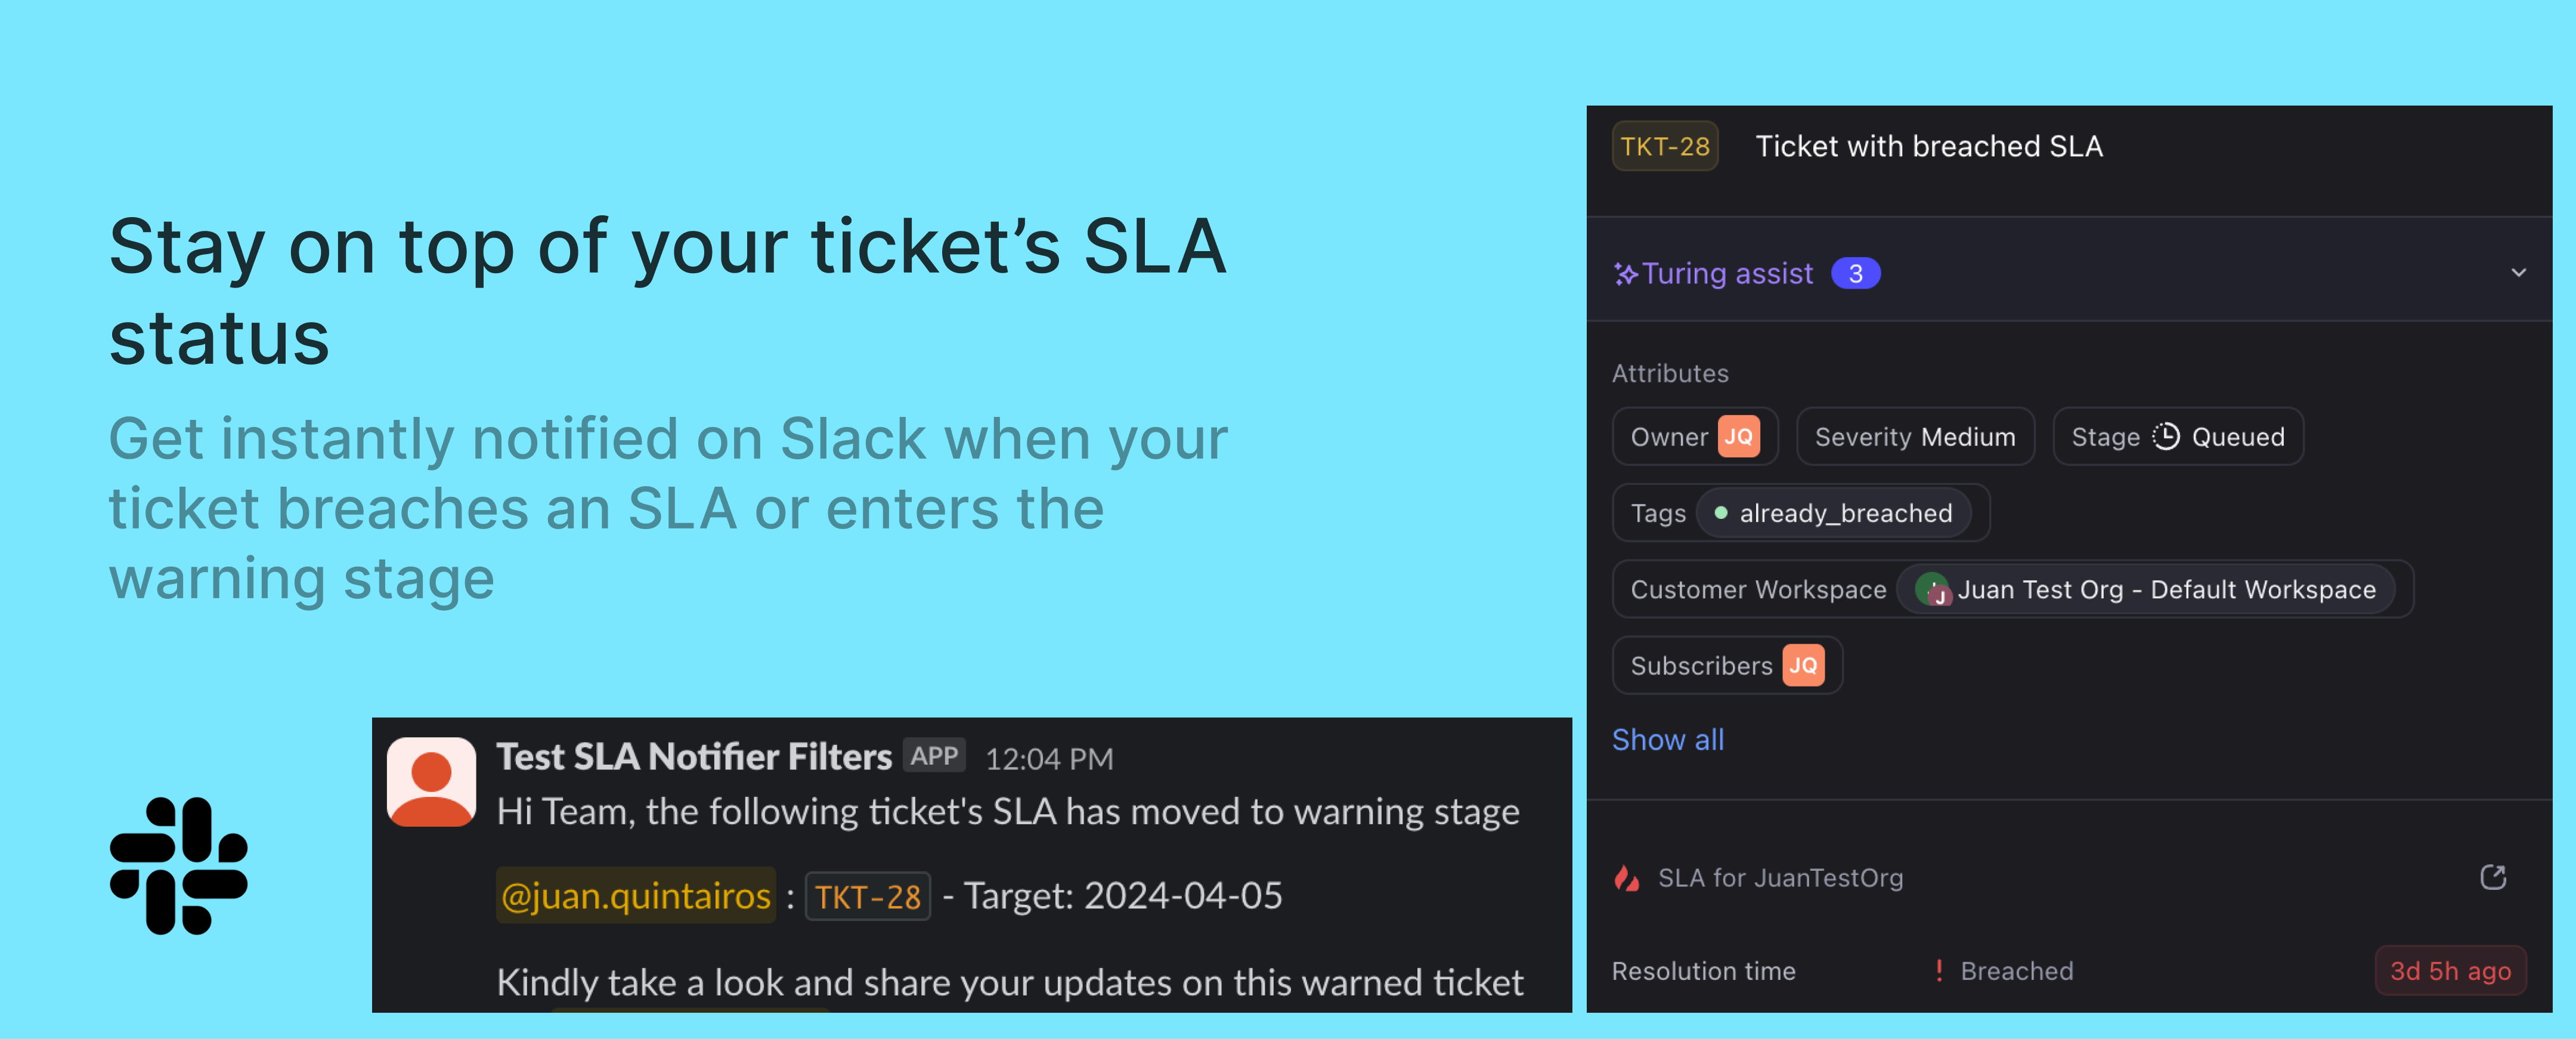Image resolution: width=2576 pixels, height=1039 pixels.
Task: Click the @juan.quintairos mention
Action: [x=635, y=896]
